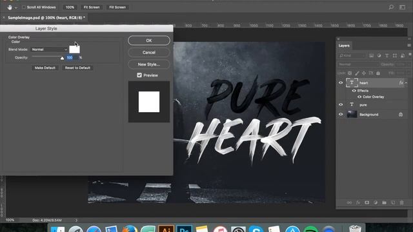Hide the heart layer

coord(341,83)
